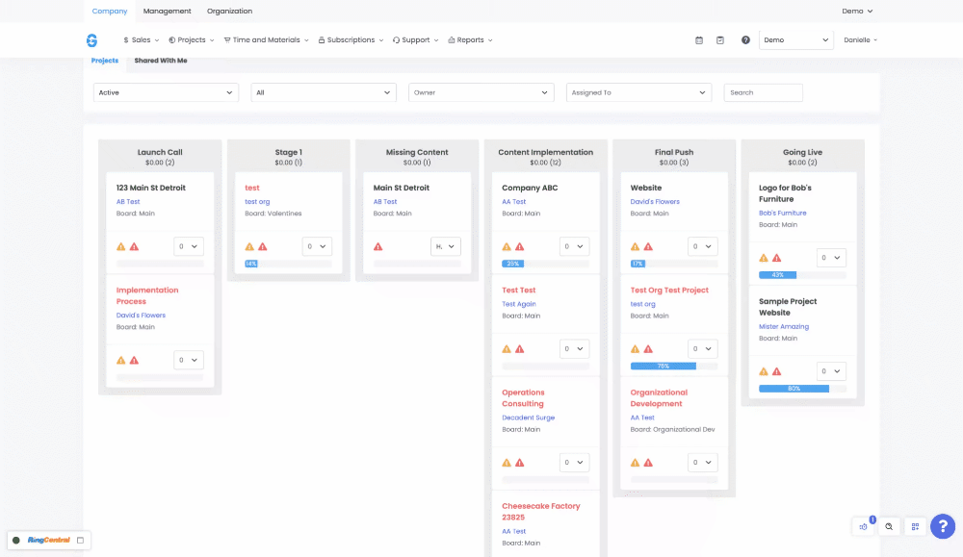963x557 pixels.
Task: Open the Projects menu in navbar
Action: click(x=191, y=40)
